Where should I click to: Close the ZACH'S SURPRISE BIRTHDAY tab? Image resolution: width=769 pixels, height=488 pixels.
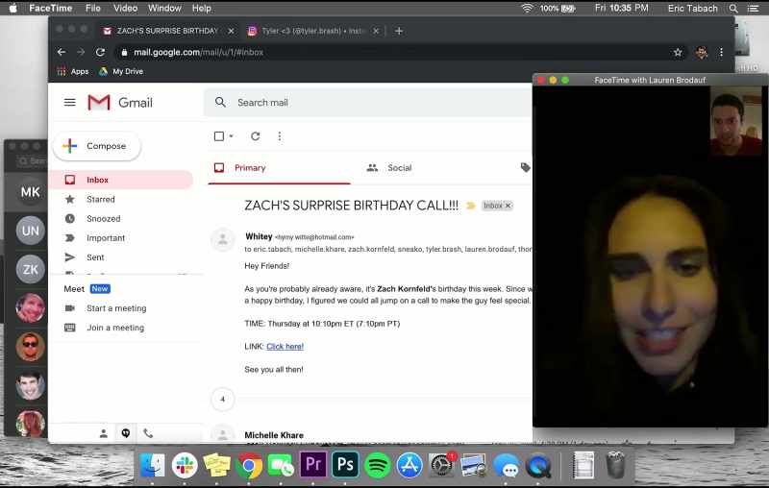pos(231,31)
